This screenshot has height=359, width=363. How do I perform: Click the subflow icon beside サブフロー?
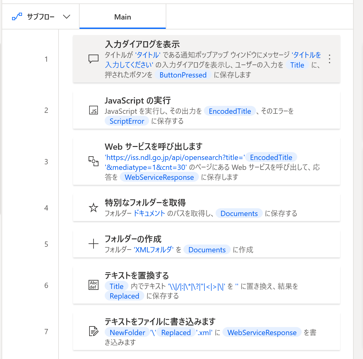click(x=17, y=17)
